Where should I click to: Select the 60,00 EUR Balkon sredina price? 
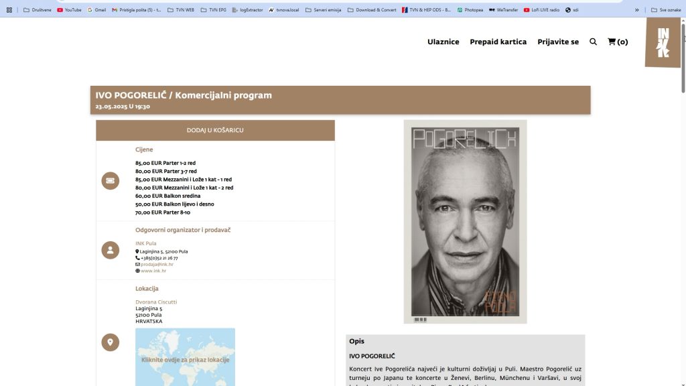(x=167, y=196)
